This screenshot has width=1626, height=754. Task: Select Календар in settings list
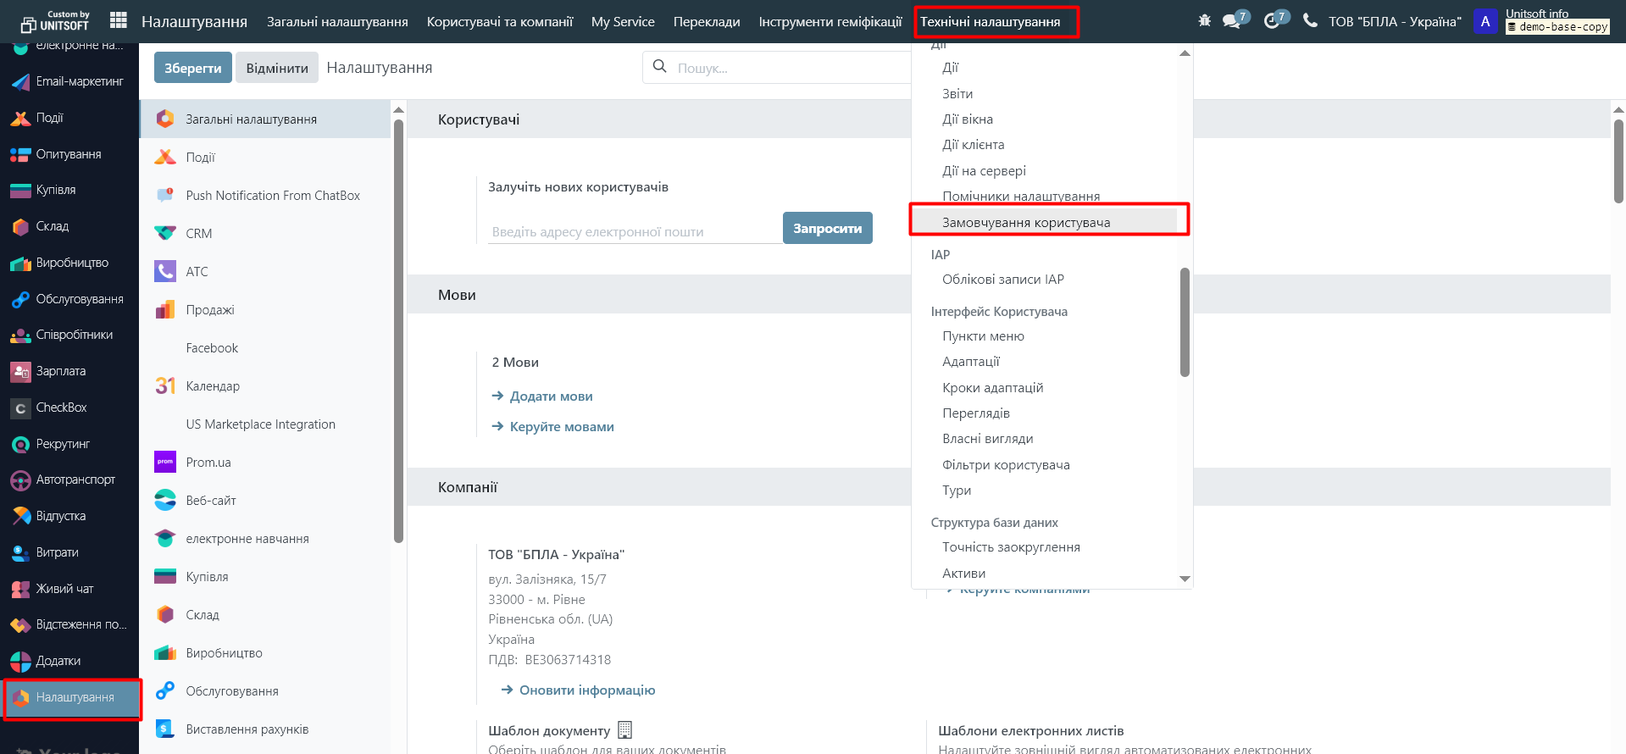pos(213,386)
